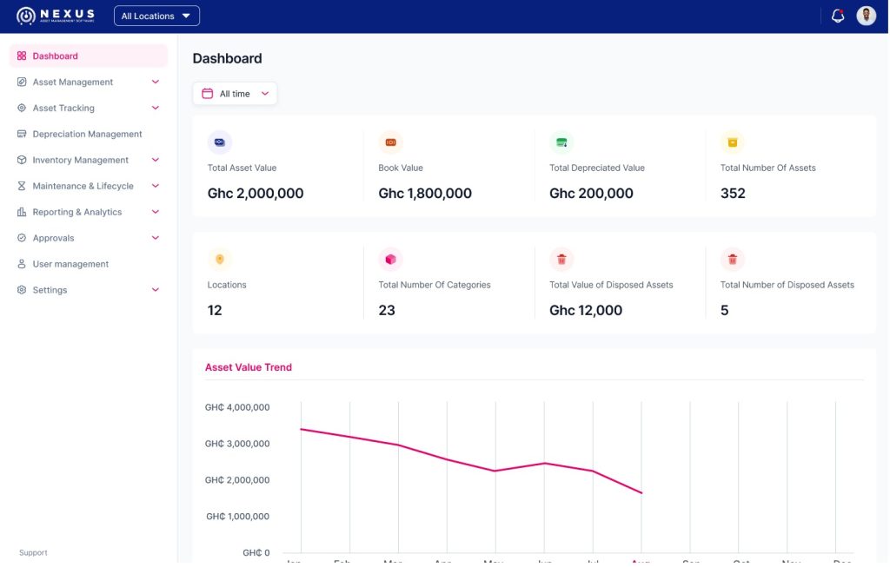
Task: Click the Total Asset Value card icon
Action: (x=219, y=142)
